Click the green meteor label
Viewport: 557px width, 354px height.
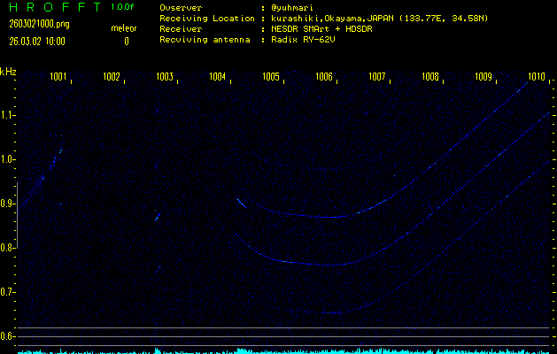pyautogui.click(x=124, y=28)
